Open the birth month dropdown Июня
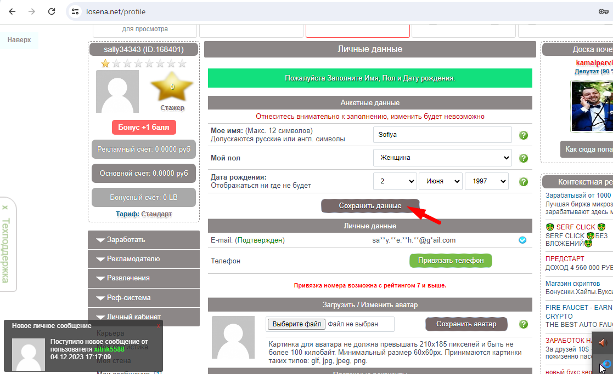Viewport: 613px width, 374px height. coord(441,181)
